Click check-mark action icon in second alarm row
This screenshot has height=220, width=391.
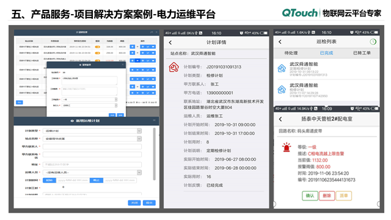(x=148, y=53)
